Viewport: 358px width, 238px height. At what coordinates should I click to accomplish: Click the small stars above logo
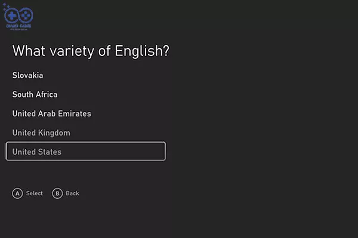point(6,7)
